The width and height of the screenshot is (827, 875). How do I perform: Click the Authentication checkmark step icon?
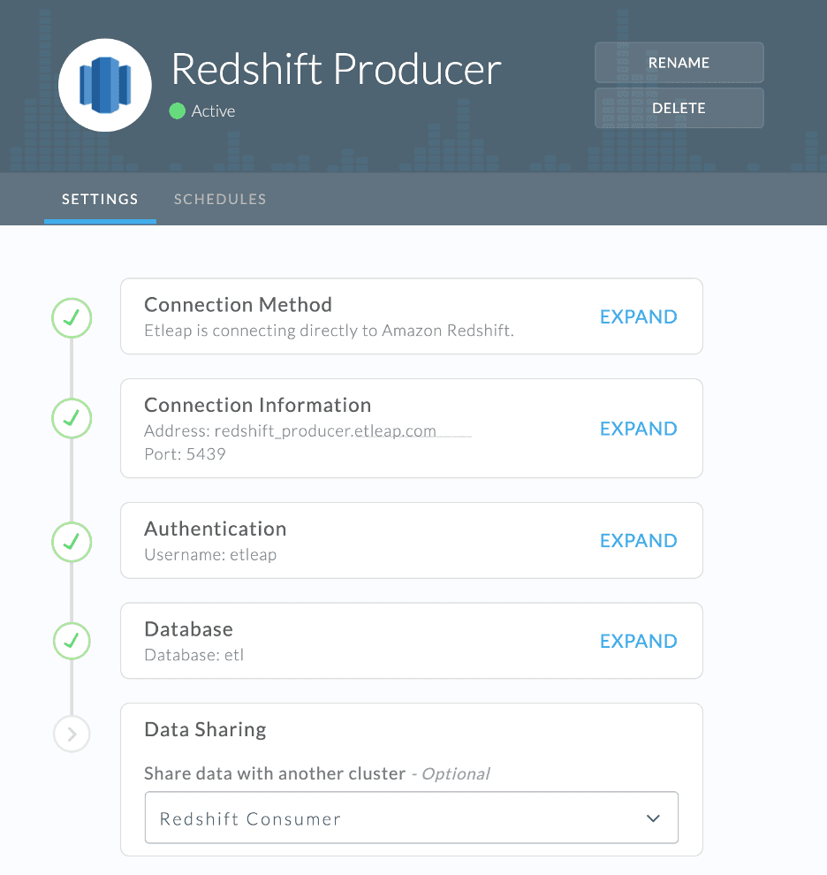click(x=72, y=541)
